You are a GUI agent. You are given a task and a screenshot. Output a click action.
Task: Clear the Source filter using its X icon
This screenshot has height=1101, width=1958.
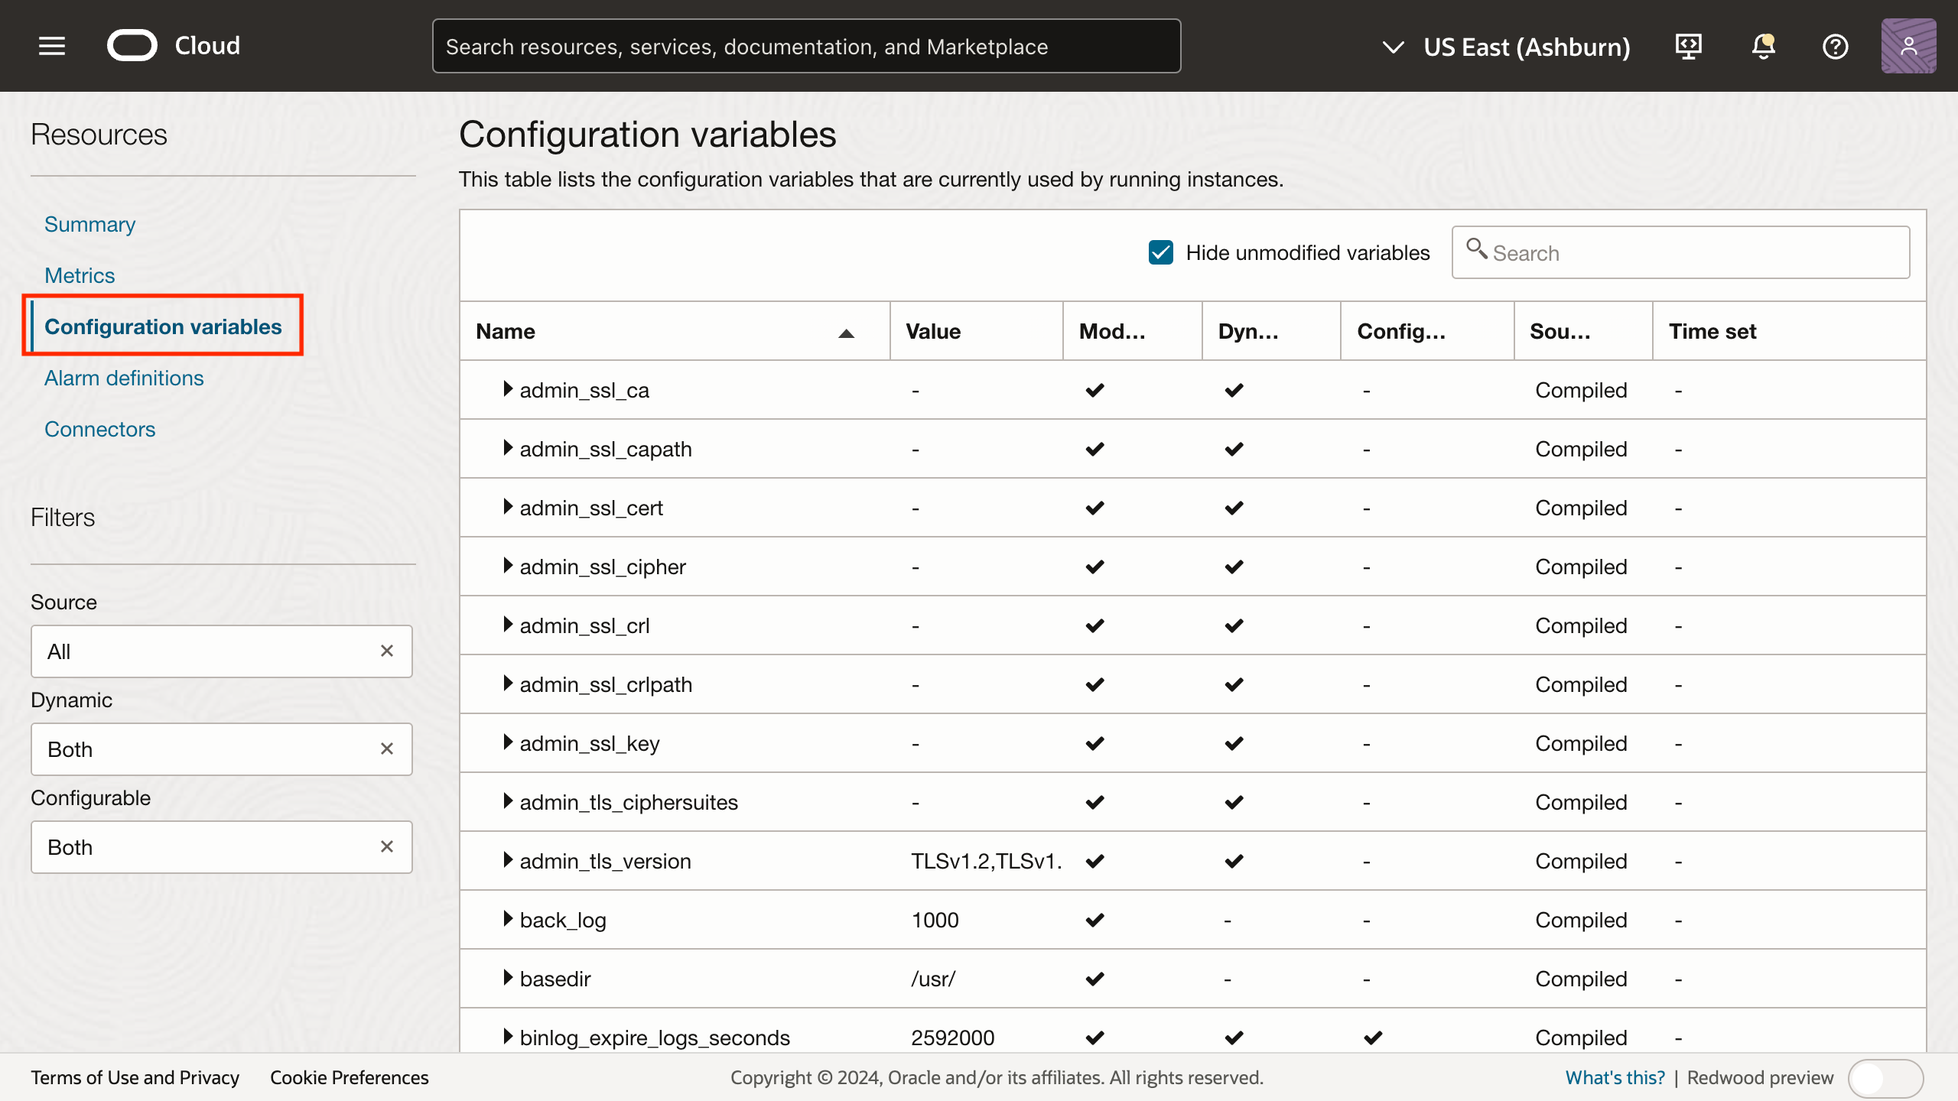point(386,651)
